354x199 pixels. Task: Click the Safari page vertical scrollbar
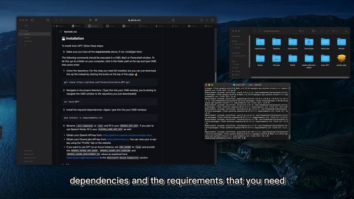pyautogui.click(x=216, y=78)
